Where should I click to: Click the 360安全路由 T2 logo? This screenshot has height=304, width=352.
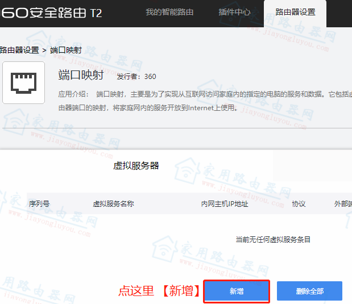[51, 13]
